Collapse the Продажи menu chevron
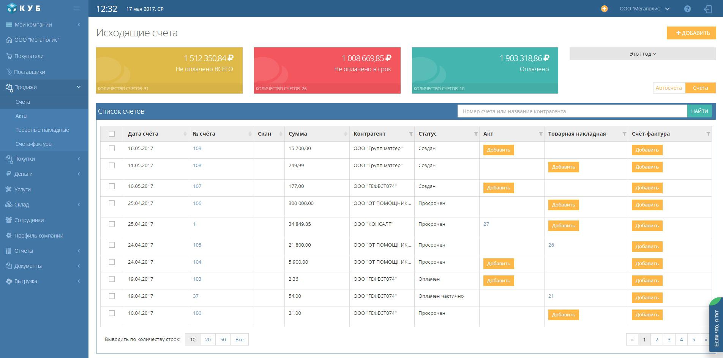The width and height of the screenshot is (723, 358). tap(79, 87)
